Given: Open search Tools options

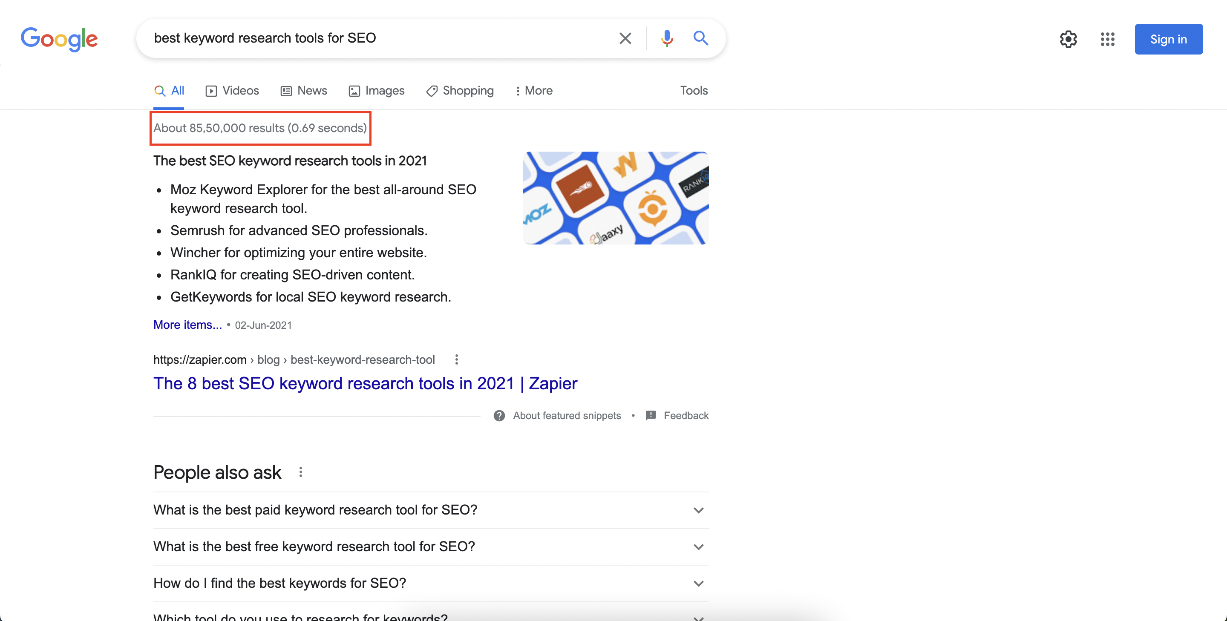Looking at the screenshot, I should [x=694, y=90].
